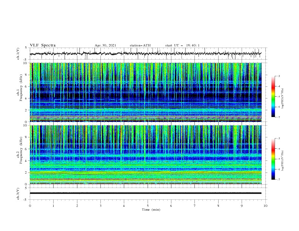The width and height of the screenshot is (299, 231).
Task: Click the 'start UT = 18:40:1' text
Action: pyautogui.click(x=182, y=45)
